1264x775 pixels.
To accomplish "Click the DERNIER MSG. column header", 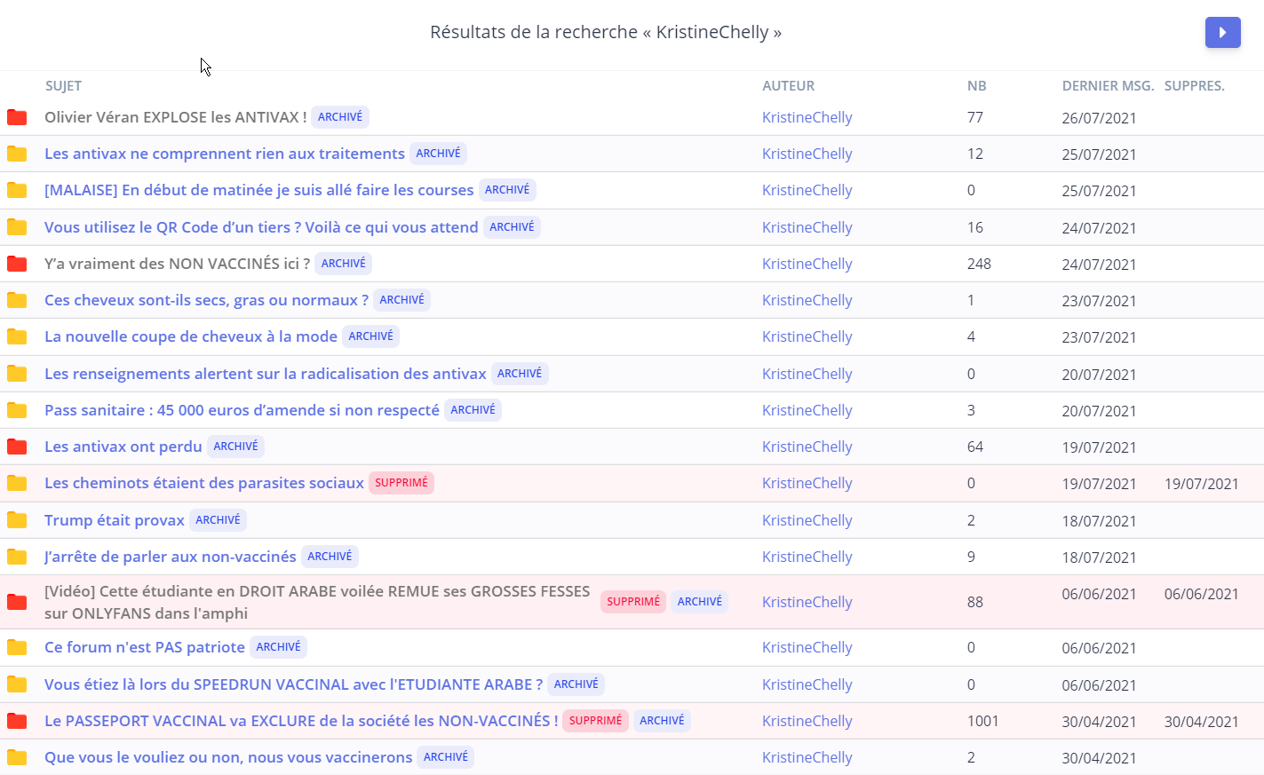I will point(1108,86).
